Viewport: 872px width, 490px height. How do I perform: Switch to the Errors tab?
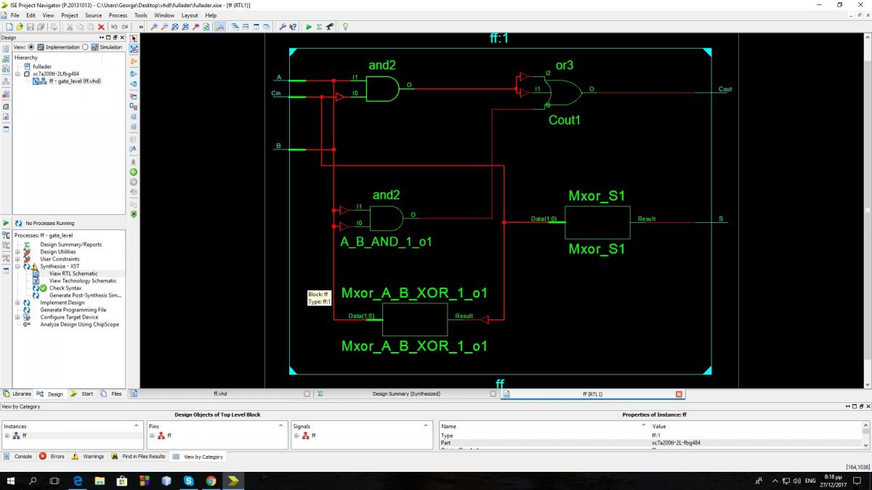[x=52, y=457]
